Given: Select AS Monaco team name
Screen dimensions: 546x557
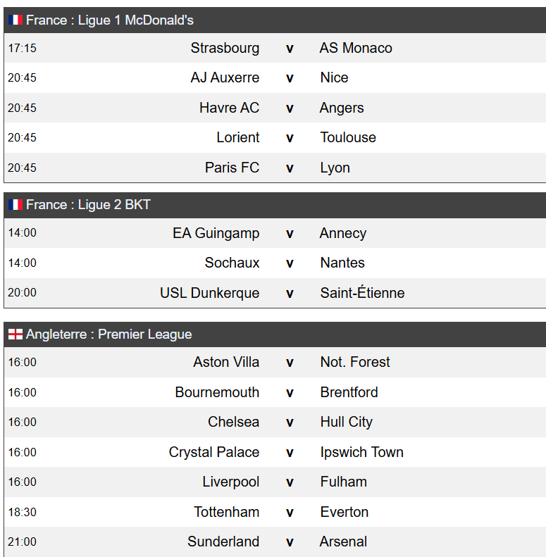Looking at the screenshot, I should pos(356,48).
